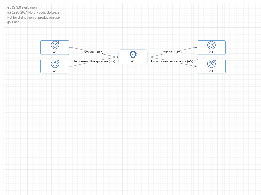Select the A1 text label under the gear icon
The height and width of the screenshot is (195, 261).
pos(133,61)
